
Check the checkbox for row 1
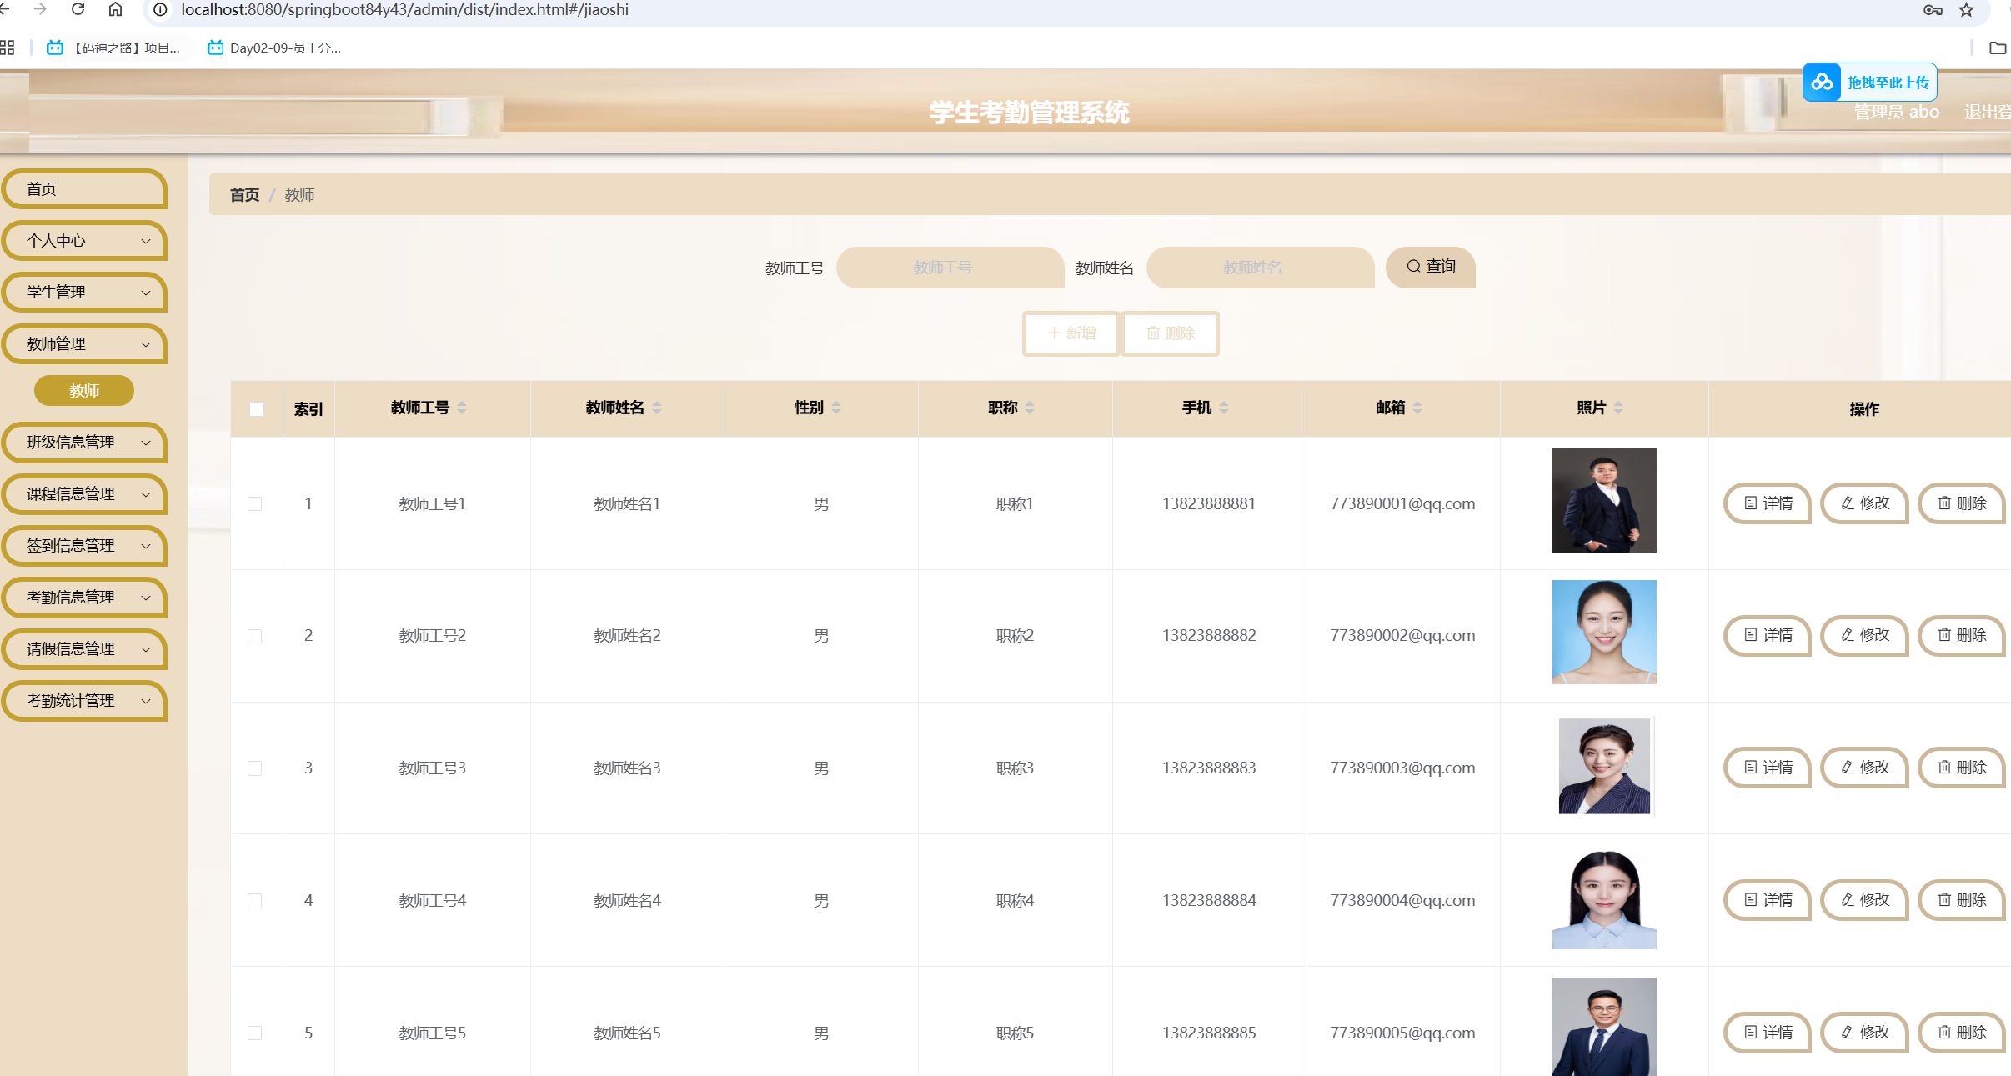255,503
